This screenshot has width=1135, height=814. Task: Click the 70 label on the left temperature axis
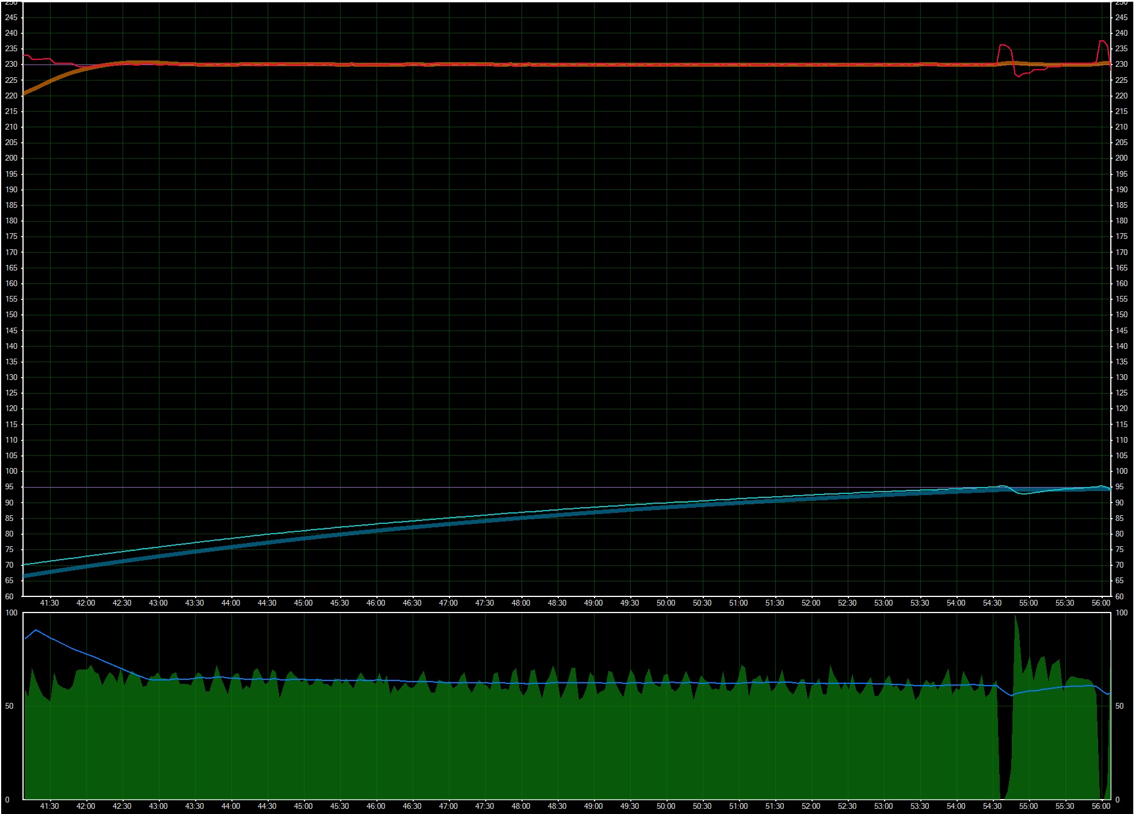[x=9, y=565]
